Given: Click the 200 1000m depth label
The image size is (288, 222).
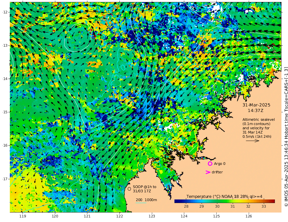Looking at the screenshot, I should 146,200.
